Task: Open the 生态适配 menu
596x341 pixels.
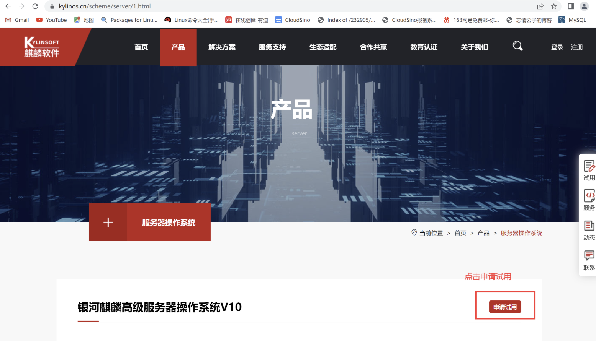Action: click(323, 47)
